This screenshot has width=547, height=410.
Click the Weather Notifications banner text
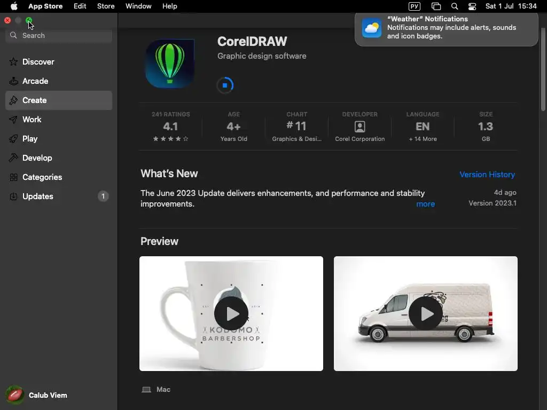[x=451, y=28]
